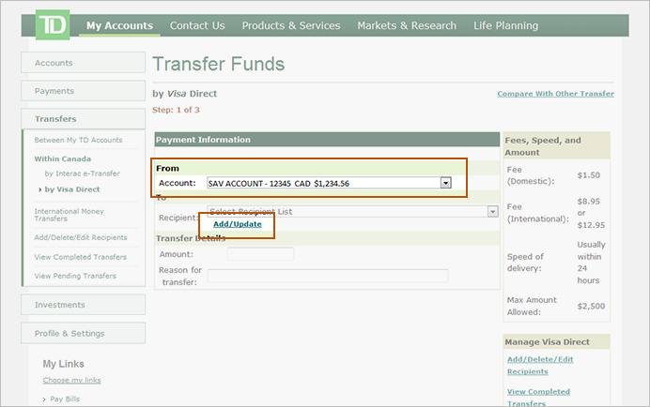Select Payments in the left sidebar
The image size is (650, 407).
83,91
